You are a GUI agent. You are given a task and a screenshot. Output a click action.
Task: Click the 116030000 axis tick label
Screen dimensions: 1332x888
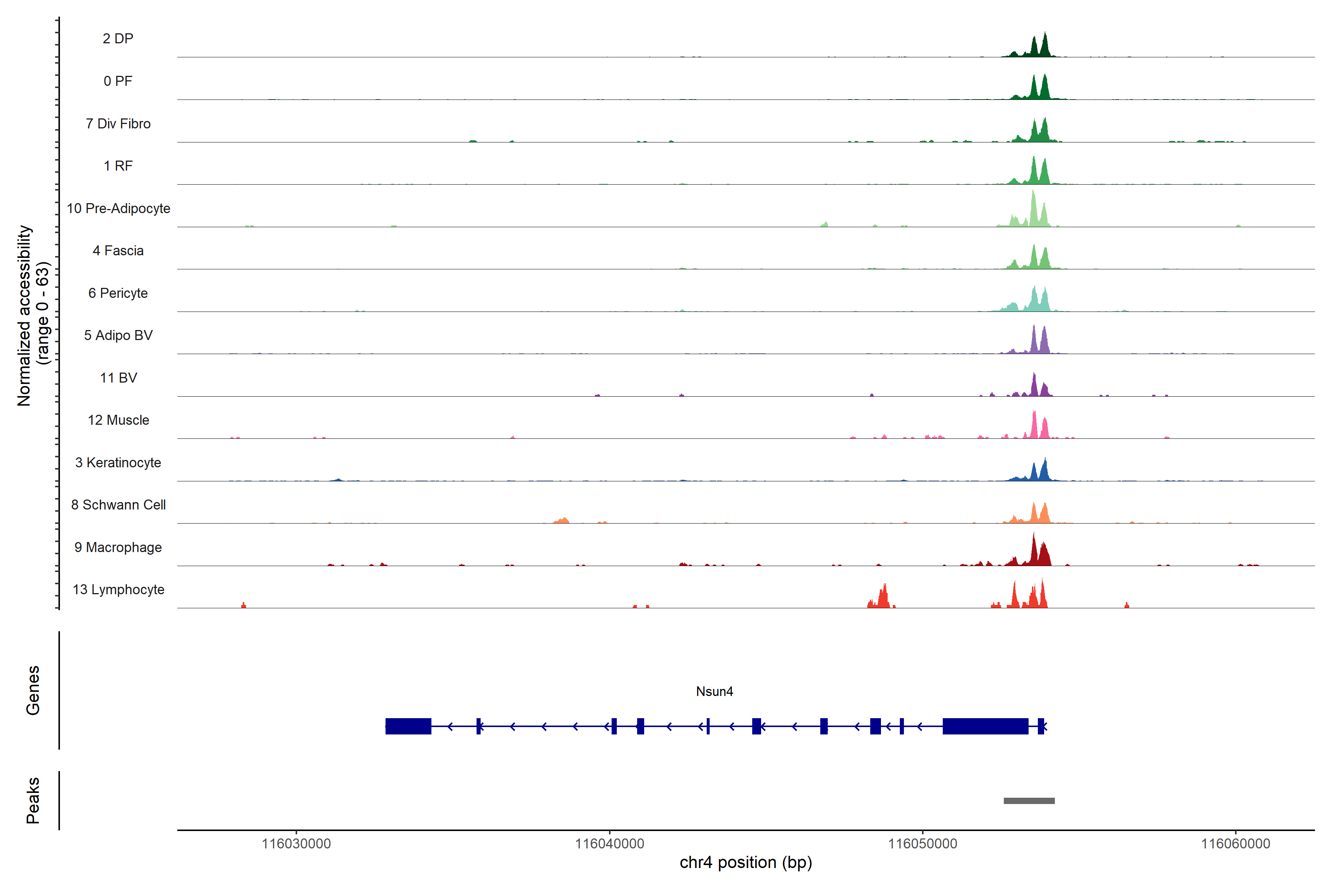(296, 844)
